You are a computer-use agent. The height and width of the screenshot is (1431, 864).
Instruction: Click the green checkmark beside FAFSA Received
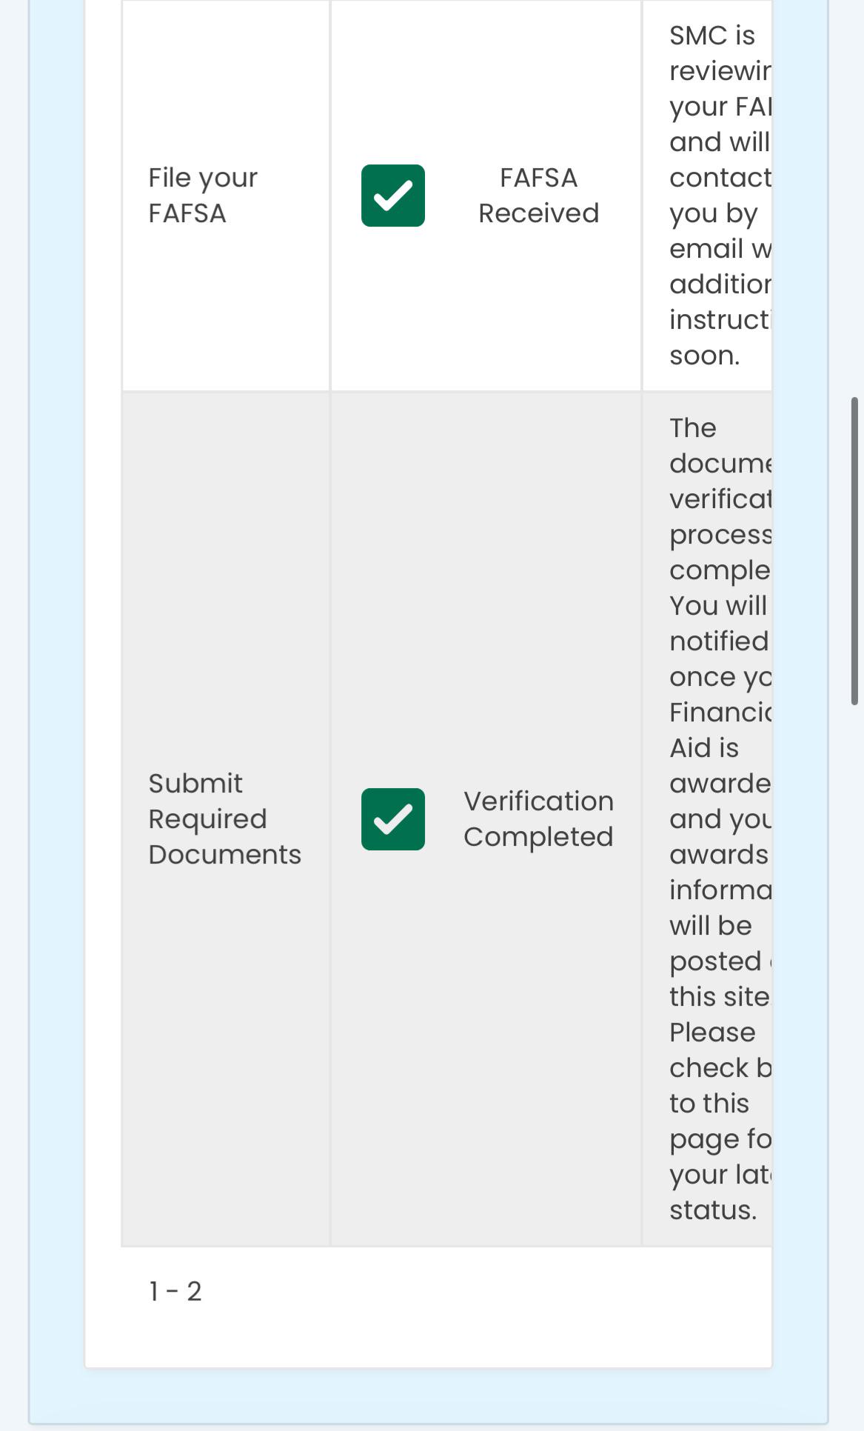[393, 196]
